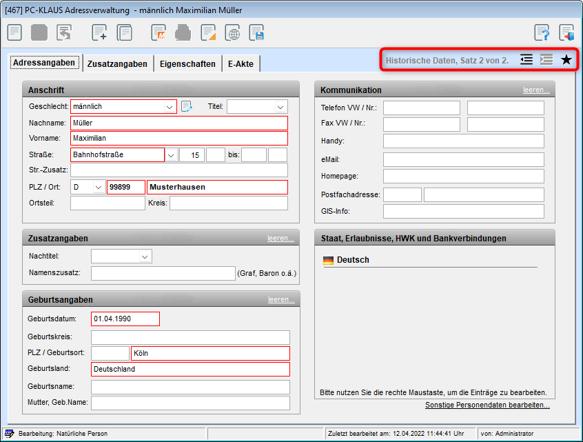Expand the country code dropdown showing D
Viewport: 583px width, 442px height.
(98, 188)
